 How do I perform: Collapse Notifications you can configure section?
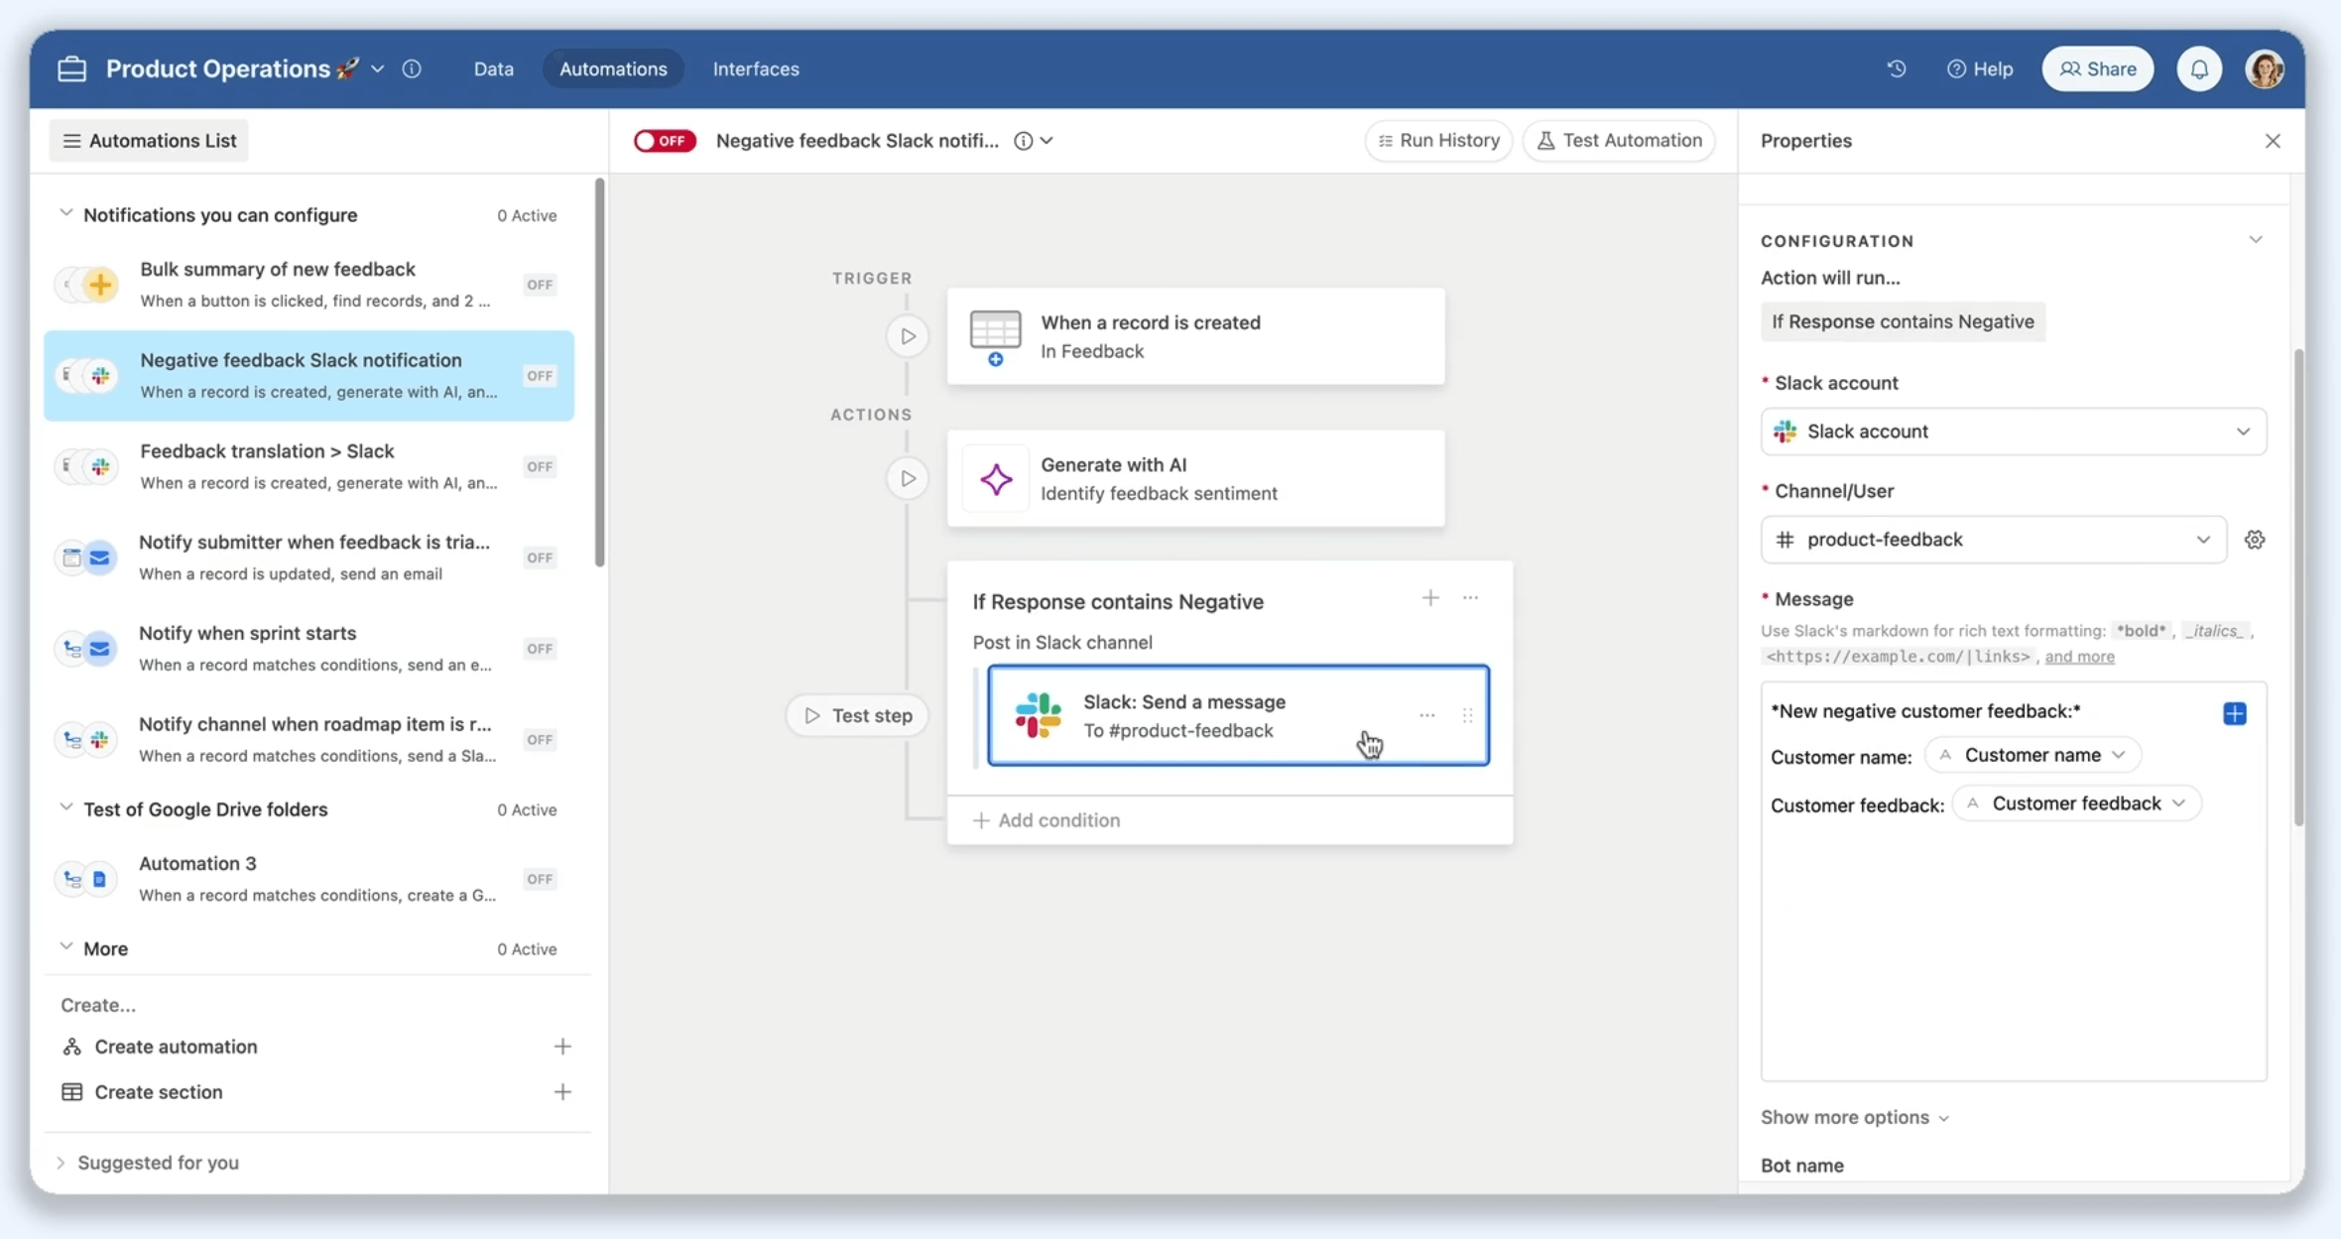[65, 214]
